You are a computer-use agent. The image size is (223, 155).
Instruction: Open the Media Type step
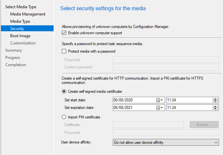click(20, 21)
